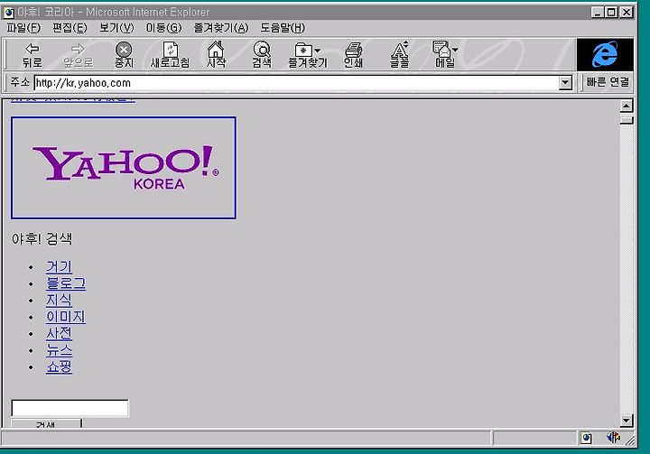Open the 도움말(H) menu
Viewport: 650px width, 454px height.
(x=283, y=28)
